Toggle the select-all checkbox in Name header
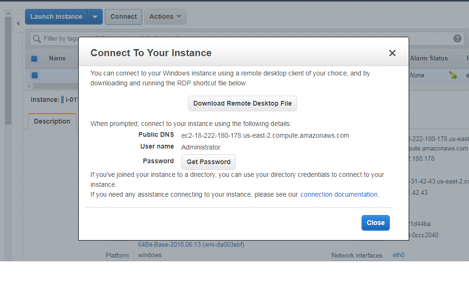 pos(34,58)
